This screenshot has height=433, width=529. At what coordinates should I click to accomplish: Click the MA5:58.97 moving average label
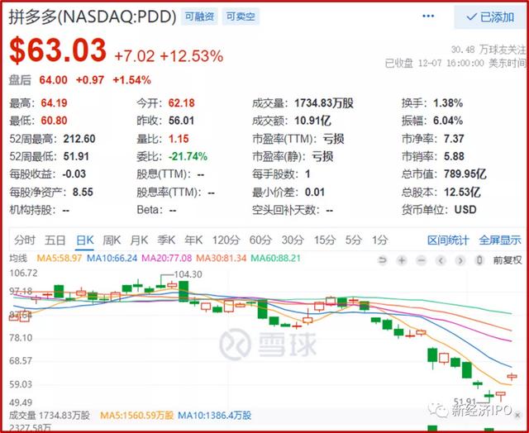click(x=59, y=259)
